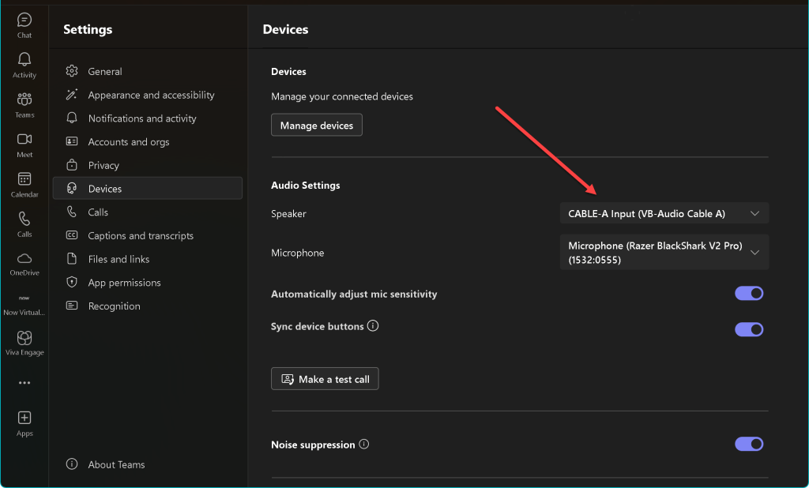Click the Calls phone icon in settings list
Image resolution: width=809 pixels, height=488 pixels.
(x=72, y=212)
